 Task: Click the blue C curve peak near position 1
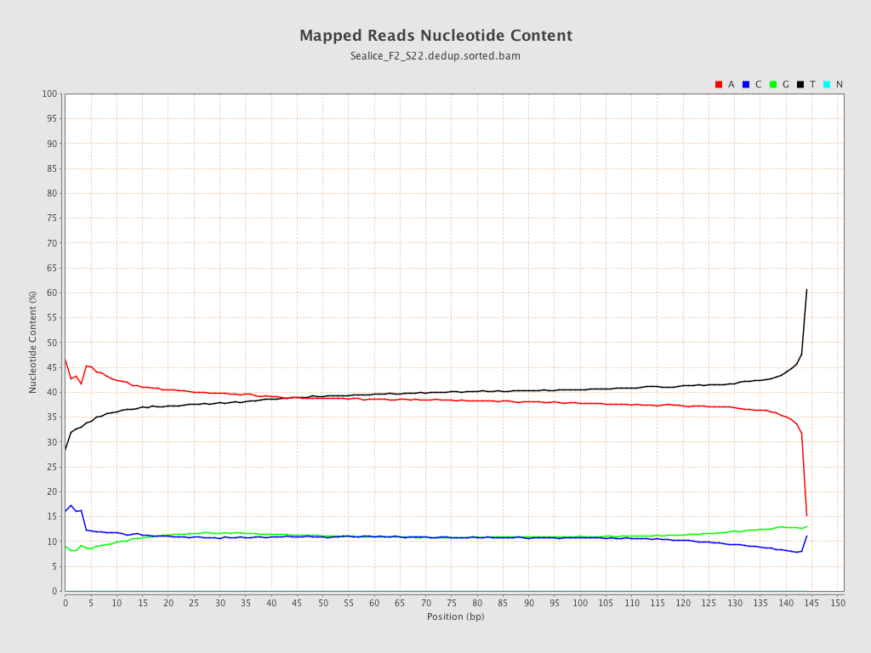[x=71, y=506]
